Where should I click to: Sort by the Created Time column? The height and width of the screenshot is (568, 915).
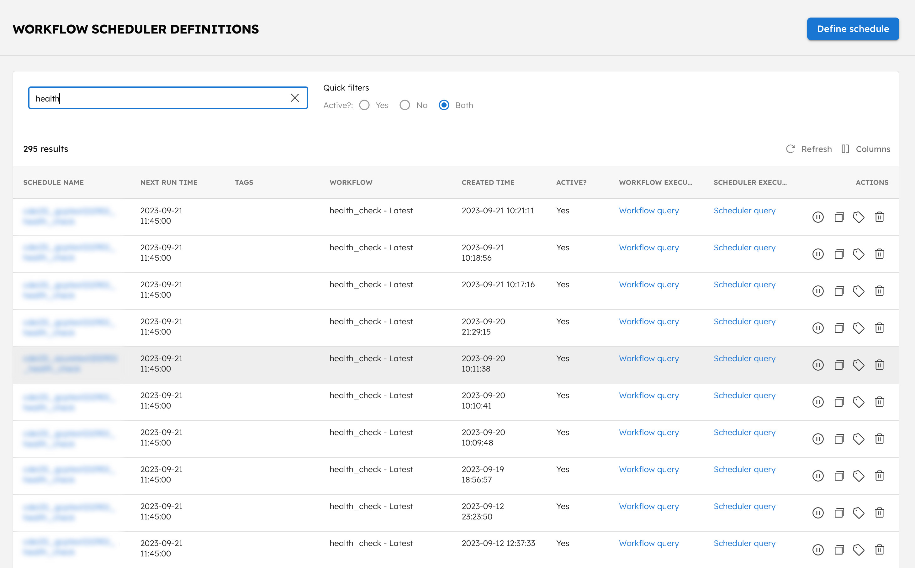[x=488, y=183]
